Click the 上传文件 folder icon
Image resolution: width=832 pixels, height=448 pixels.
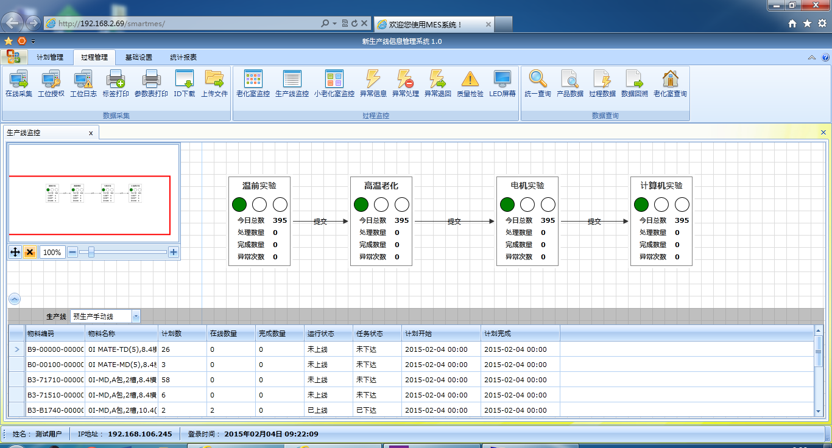click(x=214, y=83)
